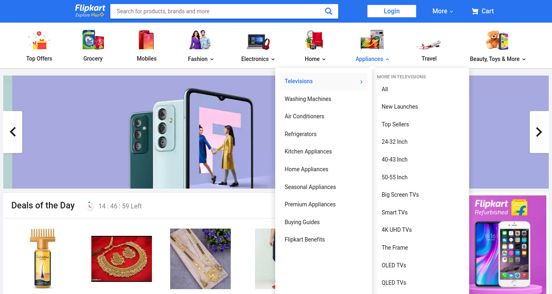Screen dimensions: 552x294
Task: Choose Smart TVs
Action: click(394, 212)
